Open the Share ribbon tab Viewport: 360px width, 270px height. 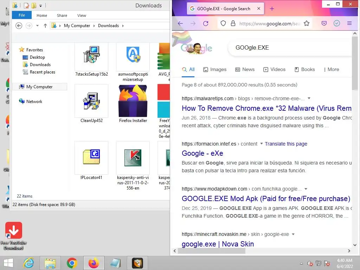[x=62, y=15]
